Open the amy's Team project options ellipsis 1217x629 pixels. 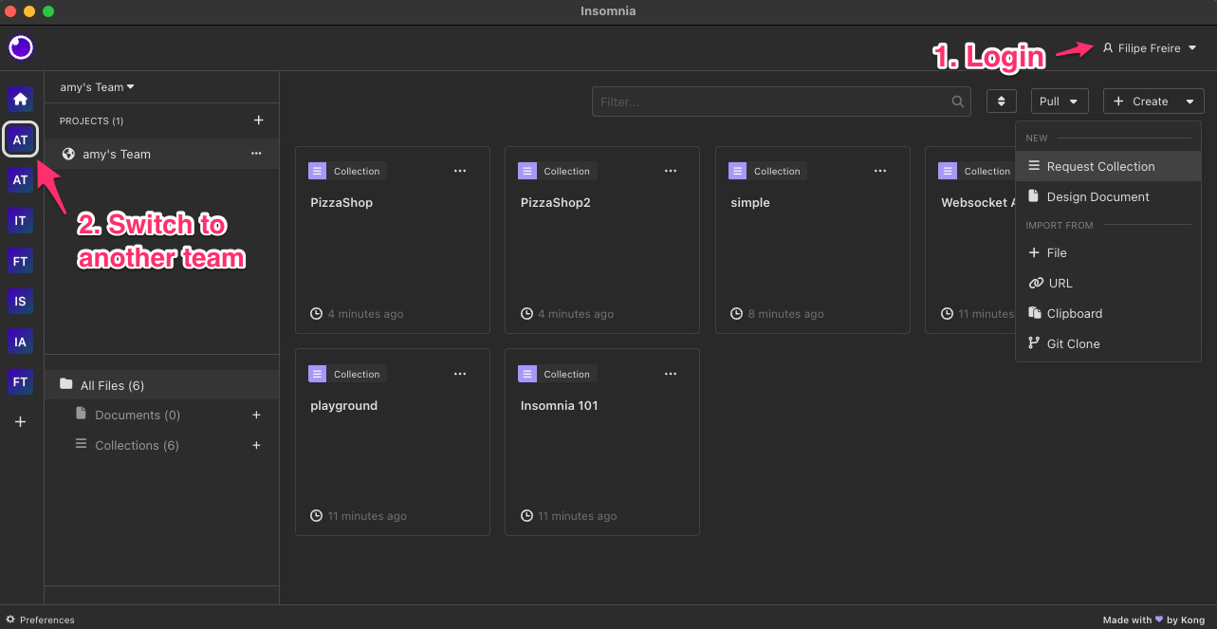(x=256, y=154)
